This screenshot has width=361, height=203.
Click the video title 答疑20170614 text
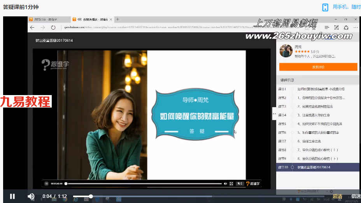tap(54, 41)
